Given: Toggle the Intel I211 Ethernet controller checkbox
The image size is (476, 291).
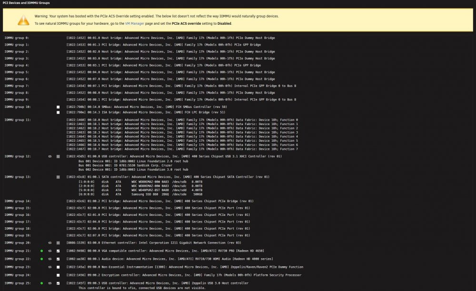Looking at the screenshot, I should tap(58, 243).
